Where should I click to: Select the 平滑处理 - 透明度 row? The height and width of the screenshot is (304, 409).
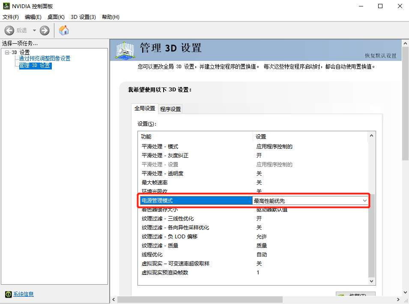253,174
